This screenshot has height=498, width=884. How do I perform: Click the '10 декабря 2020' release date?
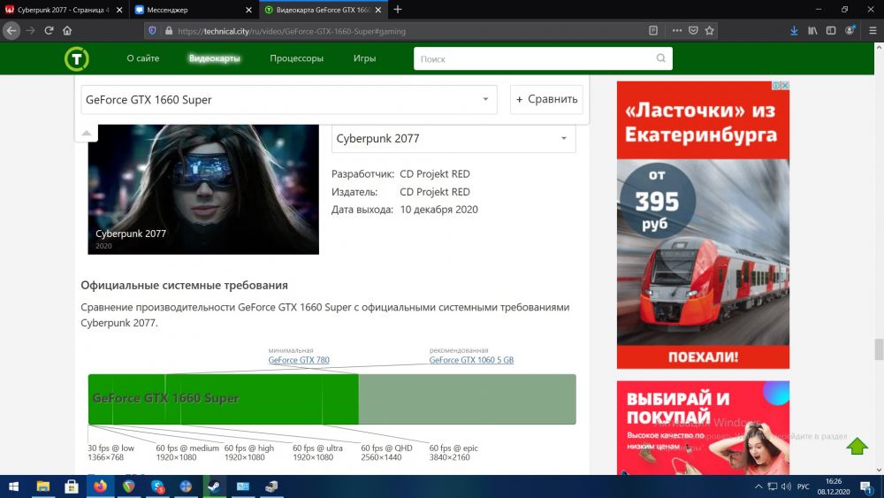pyautogui.click(x=438, y=210)
